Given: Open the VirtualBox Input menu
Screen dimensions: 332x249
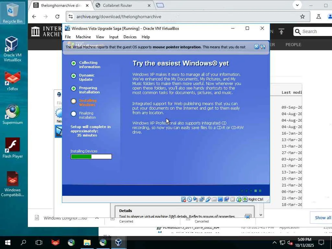Looking at the screenshot, I should (x=114, y=37).
